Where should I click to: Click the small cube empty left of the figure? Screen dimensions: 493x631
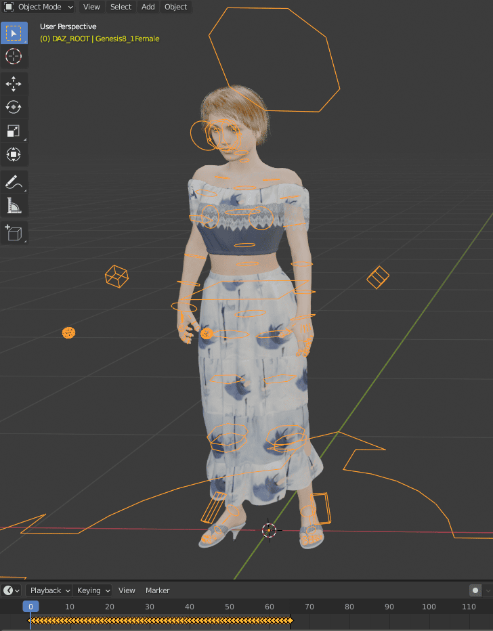tap(116, 276)
